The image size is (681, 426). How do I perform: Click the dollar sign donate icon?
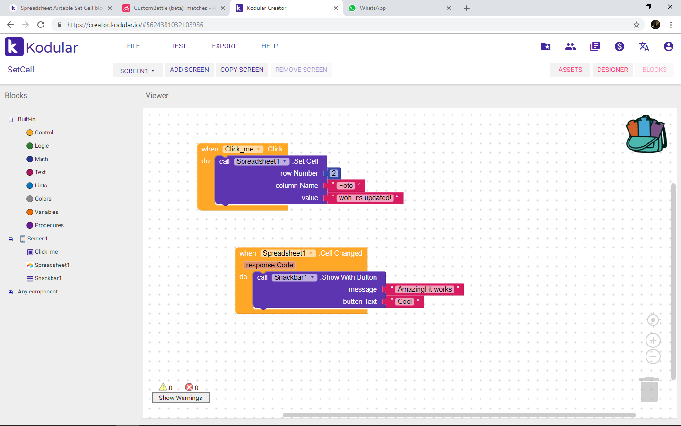[x=620, y=46]
